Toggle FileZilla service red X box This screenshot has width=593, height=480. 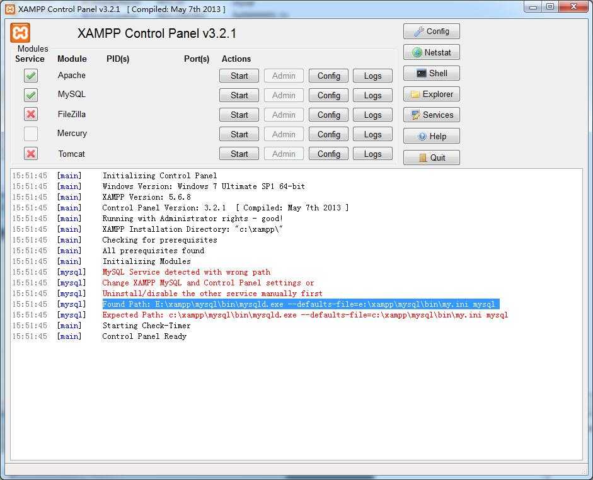(x=31, y=114)
